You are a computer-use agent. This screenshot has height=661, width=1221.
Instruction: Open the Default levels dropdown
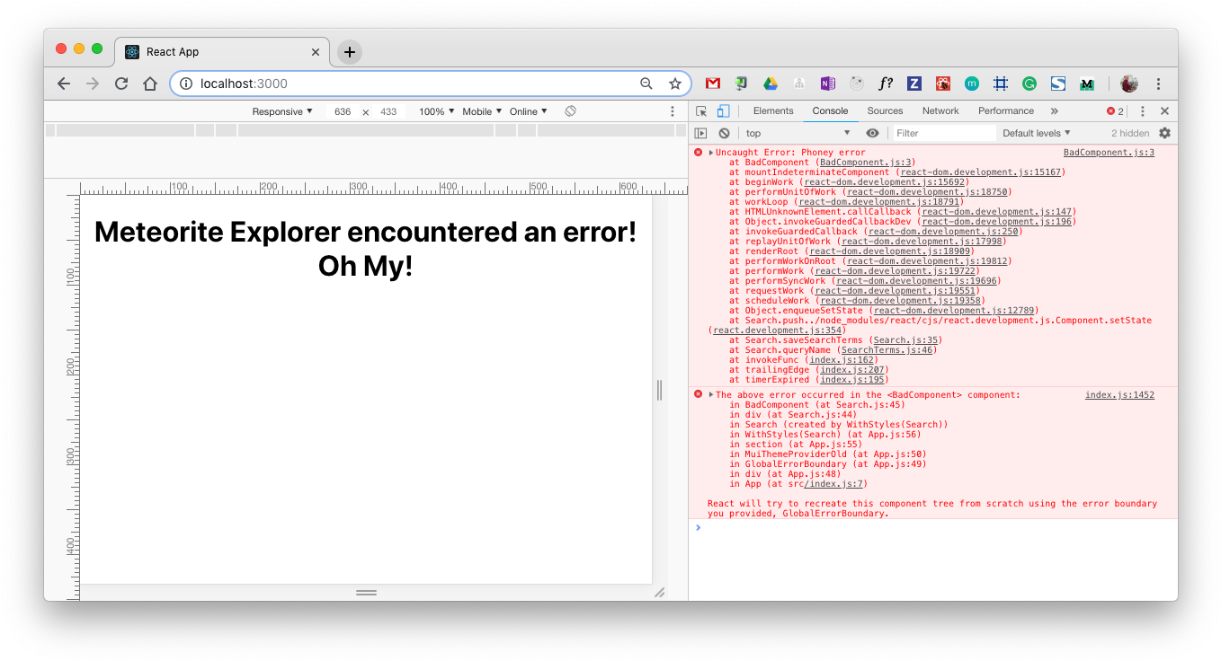pyautogui.click(x=1037, y=133)
